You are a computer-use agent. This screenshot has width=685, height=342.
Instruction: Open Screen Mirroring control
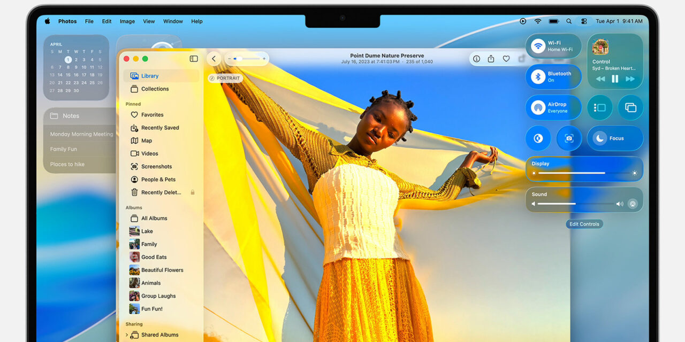click(630, 107)
